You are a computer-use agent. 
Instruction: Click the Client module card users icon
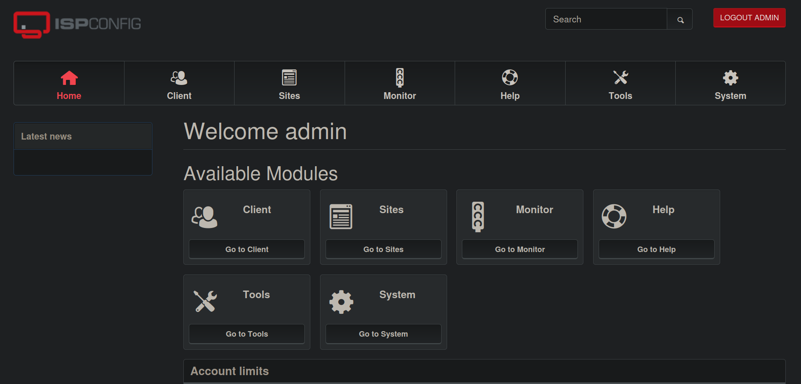coord(204,217)
